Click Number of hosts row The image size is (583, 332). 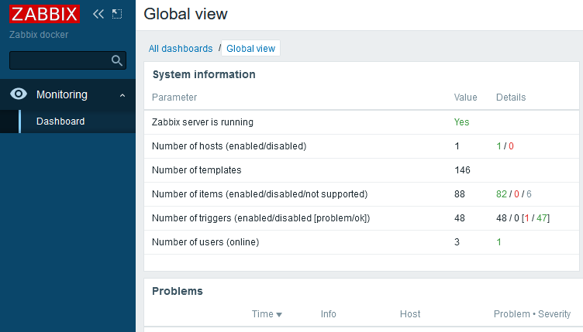pos(229,146)
